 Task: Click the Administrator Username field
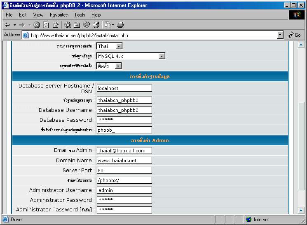pyautogui.click(x=124, y=190)
